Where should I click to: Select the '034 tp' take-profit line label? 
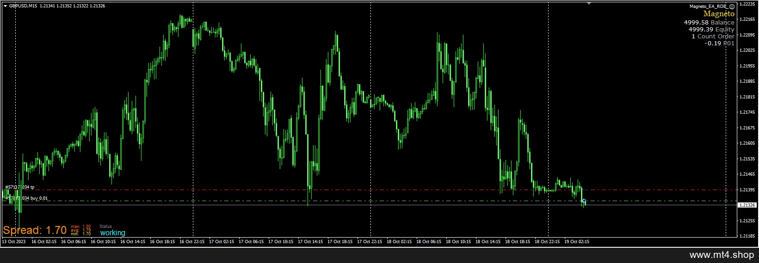19,187
